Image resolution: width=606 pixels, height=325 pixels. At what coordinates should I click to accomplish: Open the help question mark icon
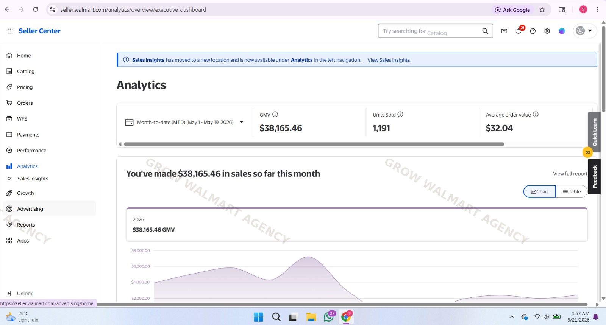pyautogui.click(x=533, y=31)
